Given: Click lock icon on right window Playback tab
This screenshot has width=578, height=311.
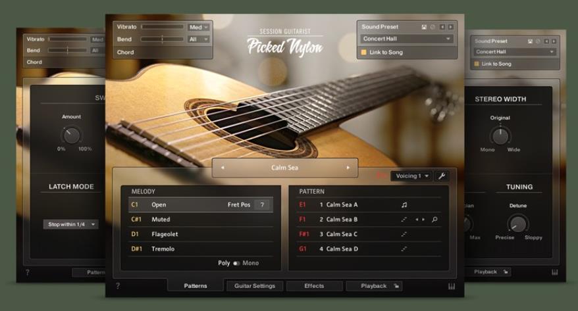Looking at the screenshot, I should click(506, 272).
